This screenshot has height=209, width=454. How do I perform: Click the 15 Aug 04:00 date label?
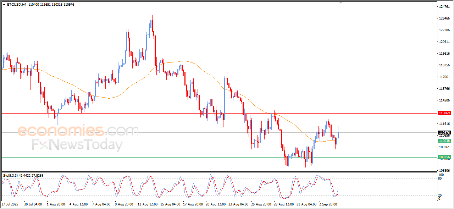pos(170,204)
